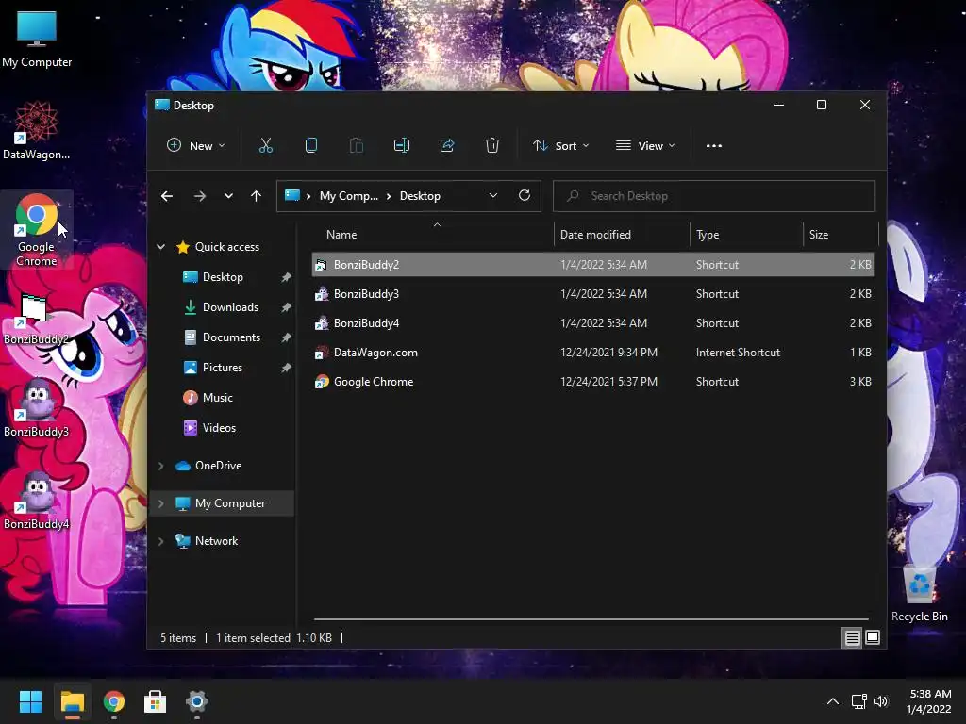Open Music in navigation pane

(218, 398)
